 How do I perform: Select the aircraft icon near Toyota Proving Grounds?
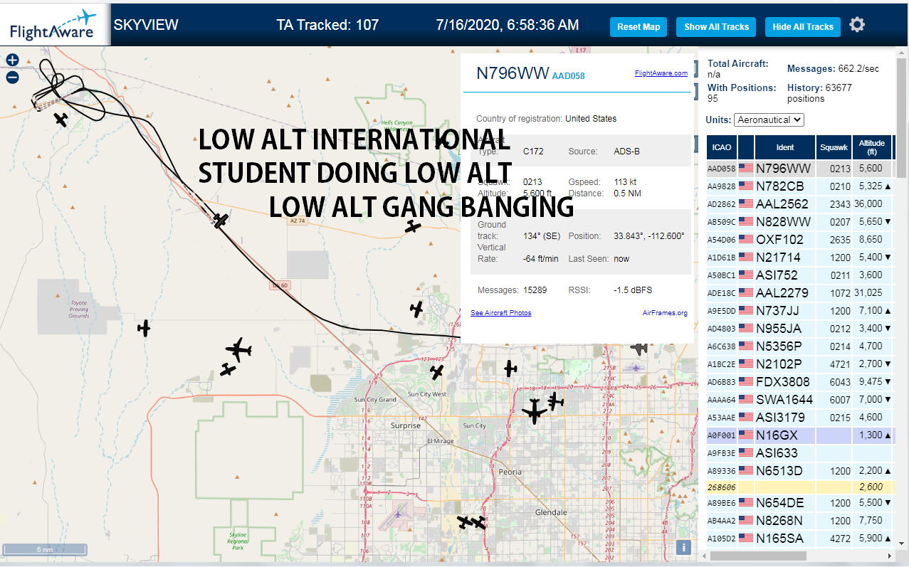pyautogui.click(x=145, y=328)
